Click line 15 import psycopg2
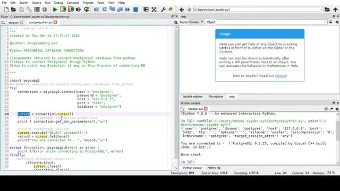The image size is (340, 191). coord(24,80)
